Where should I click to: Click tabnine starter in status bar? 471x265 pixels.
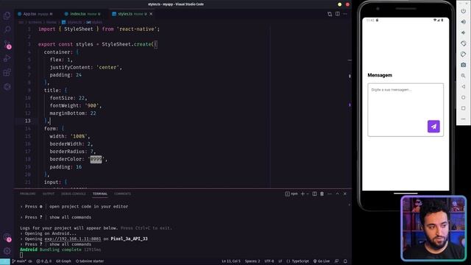pyautogui.click(x=90, y=261)
